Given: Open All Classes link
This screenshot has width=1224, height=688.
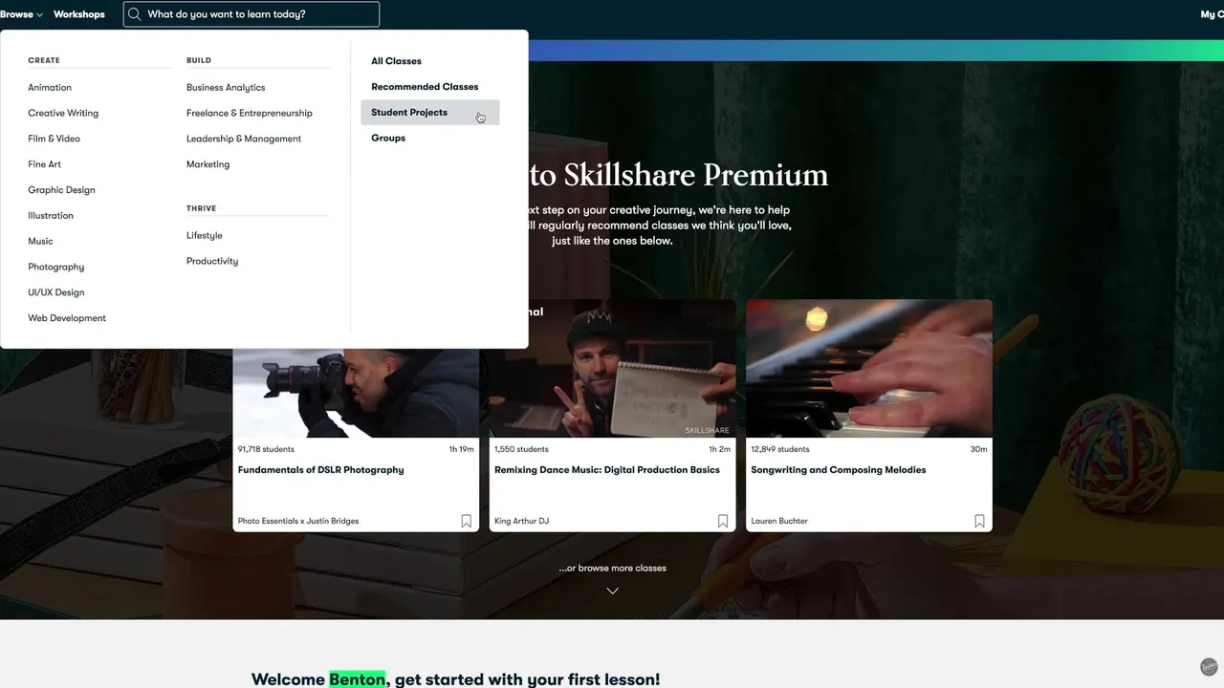Looking at the screenshot, I should [396, 61].
